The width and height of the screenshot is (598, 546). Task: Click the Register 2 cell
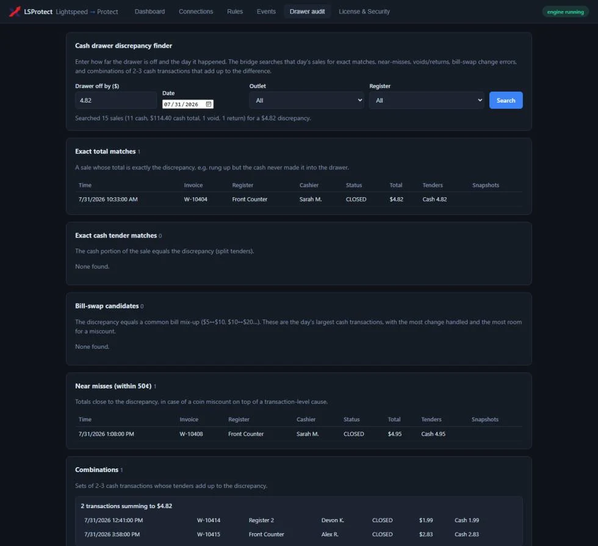click(261, 520)
